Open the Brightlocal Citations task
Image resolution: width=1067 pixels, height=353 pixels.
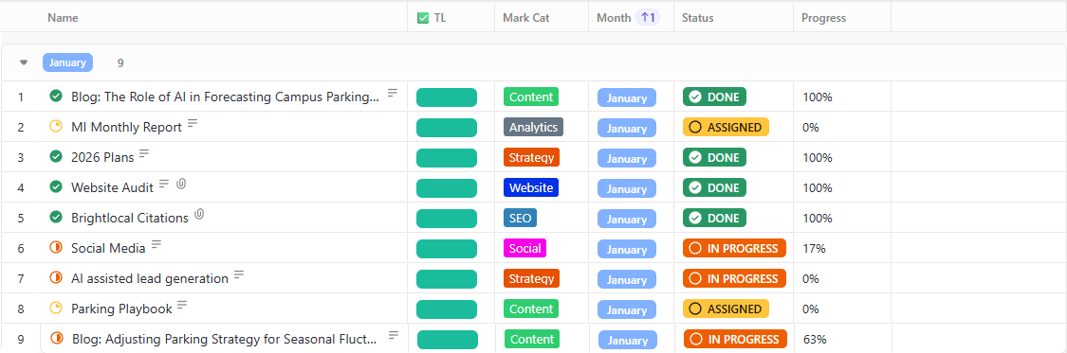130,218
